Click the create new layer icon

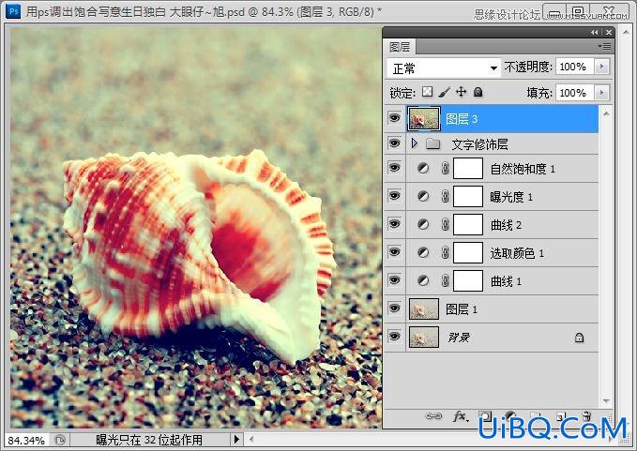pyautogui.click(x=561, y=416)
